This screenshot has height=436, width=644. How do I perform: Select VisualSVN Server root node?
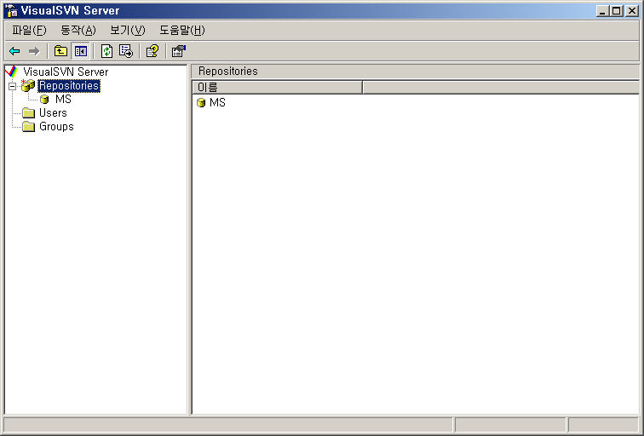point(66,72)
